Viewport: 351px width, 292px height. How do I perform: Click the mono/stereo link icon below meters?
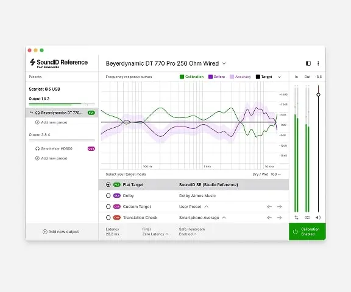click(307, 217)
